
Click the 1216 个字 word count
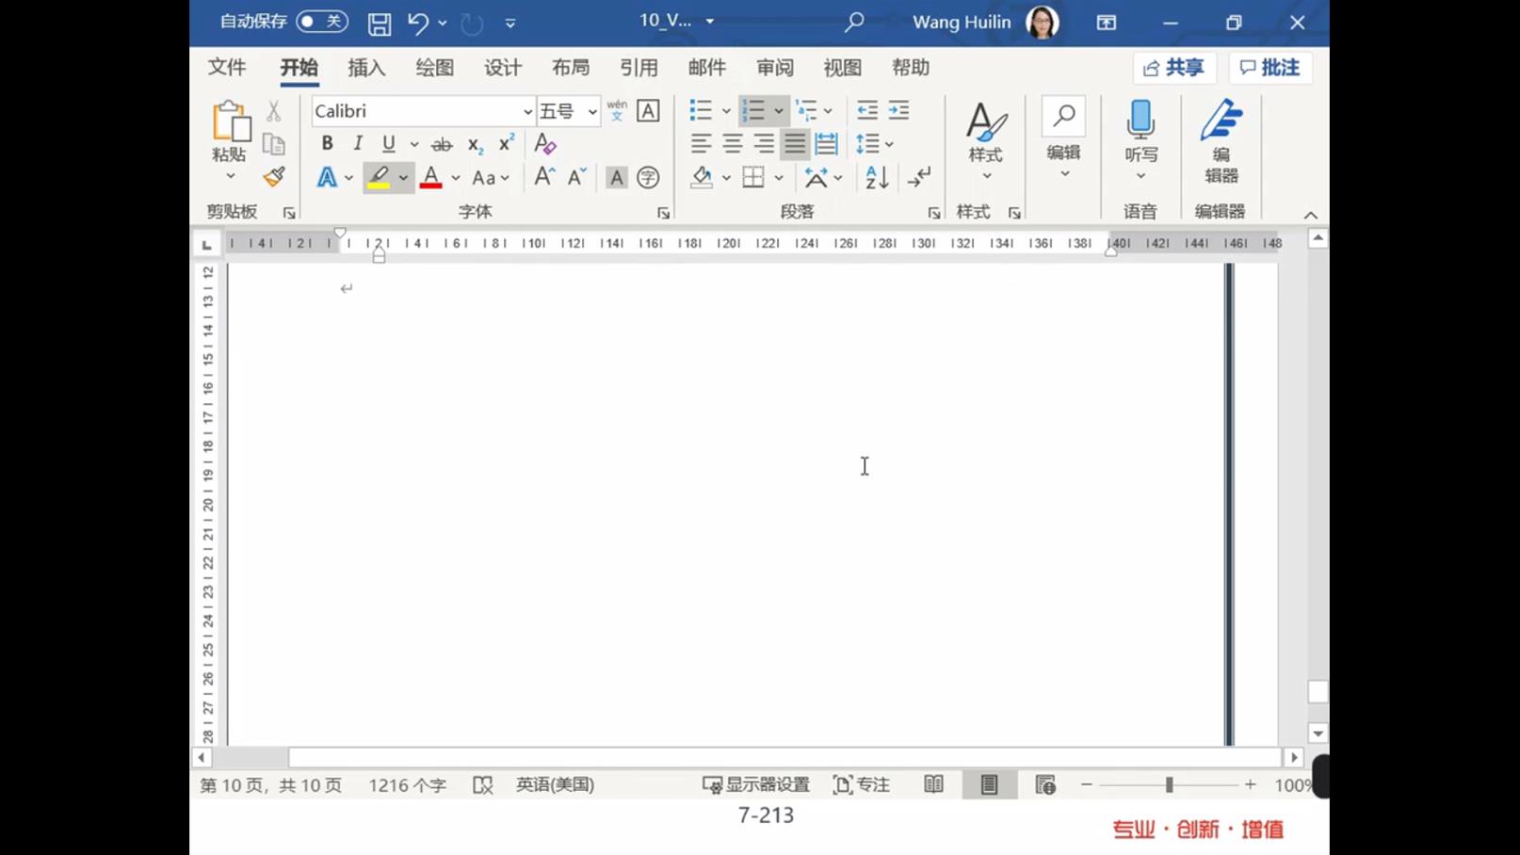(407, 784)
